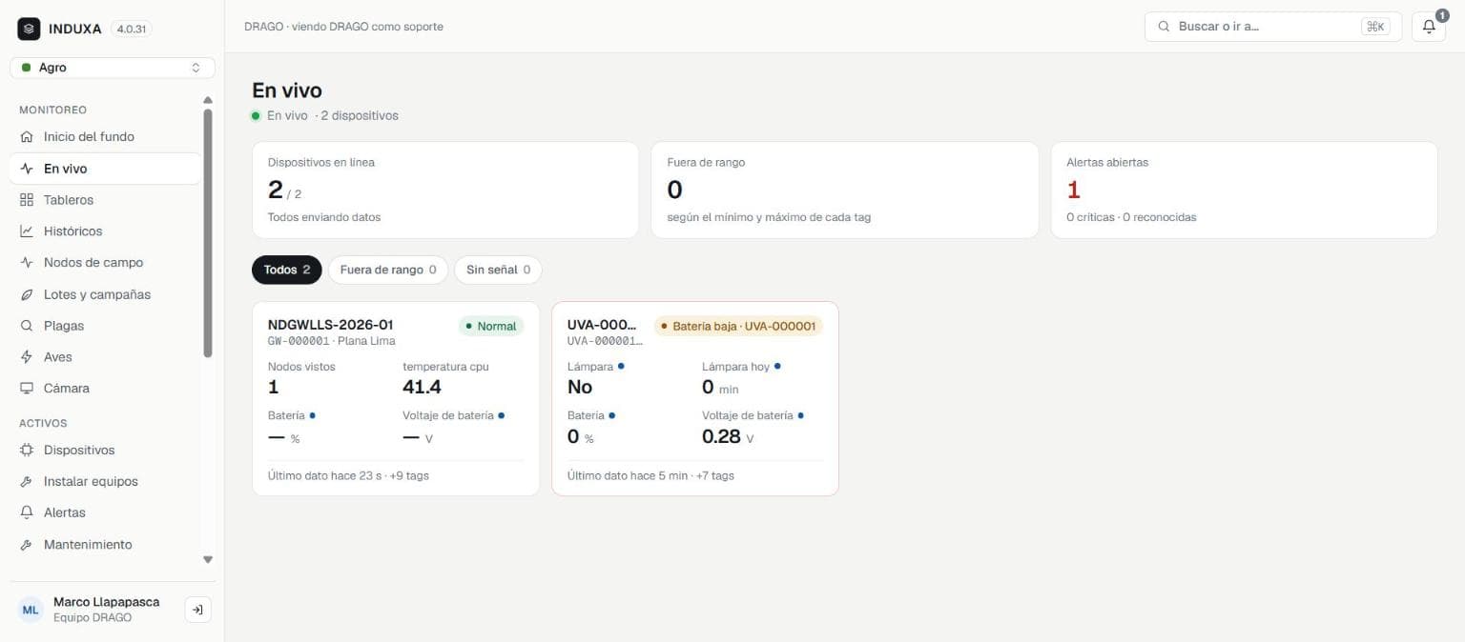Click the sidebar scrollbar thumb
The width and height of the screenshot is (1465, 642).
tap(208, 233)
